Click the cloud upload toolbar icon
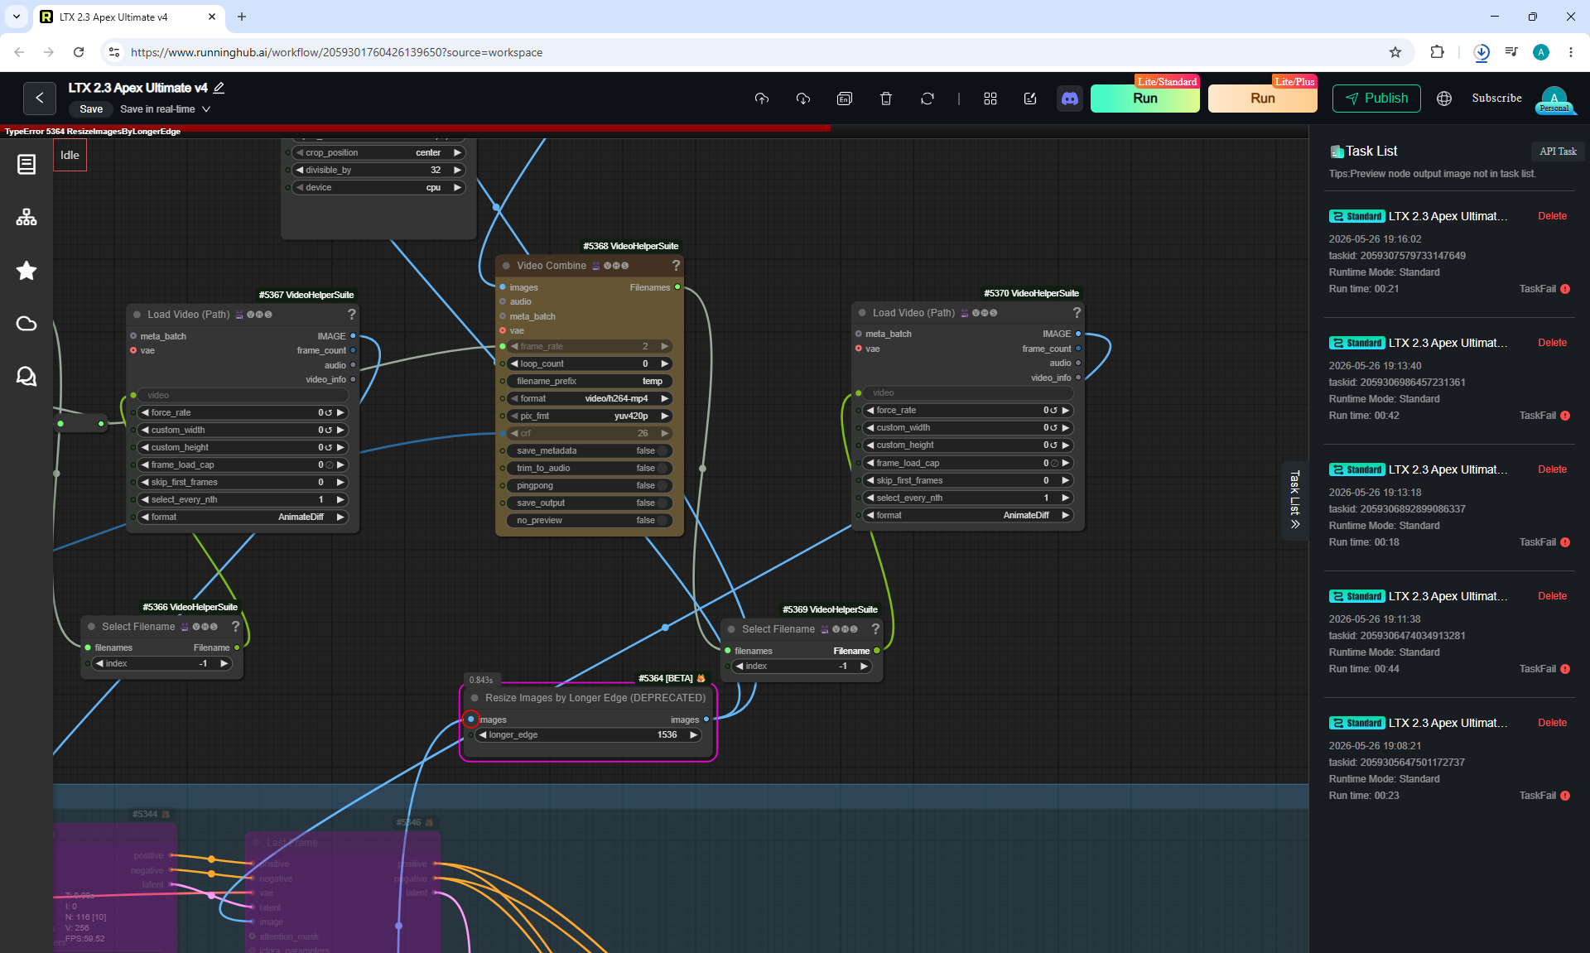 click(762, 99)
